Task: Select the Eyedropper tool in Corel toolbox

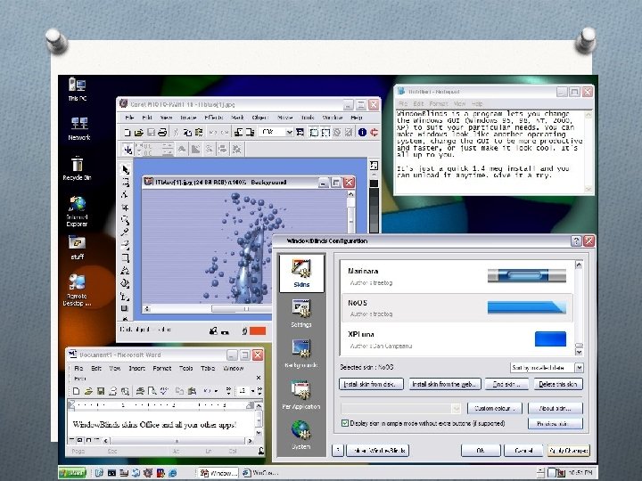Action: click(126, 232)
